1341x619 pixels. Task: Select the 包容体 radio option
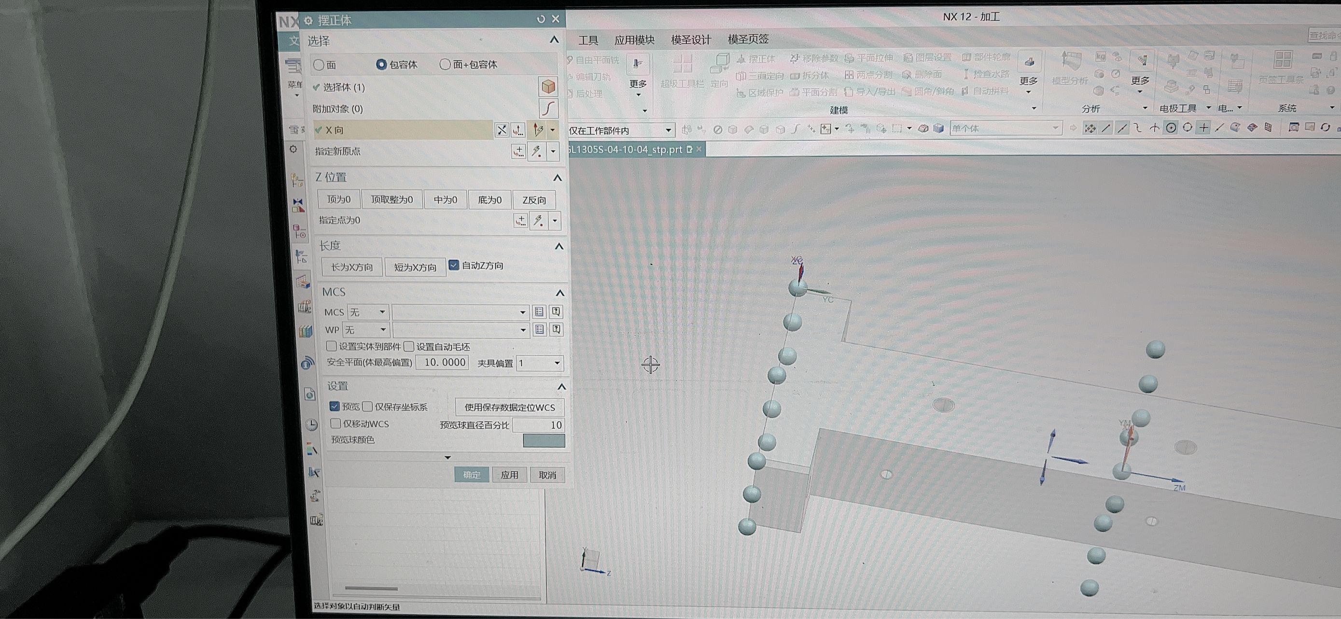[397, 65]
